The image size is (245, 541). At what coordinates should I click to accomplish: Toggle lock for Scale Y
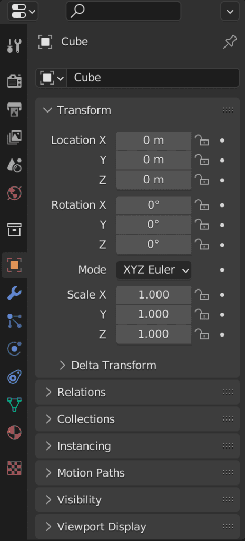pos(202,314)
